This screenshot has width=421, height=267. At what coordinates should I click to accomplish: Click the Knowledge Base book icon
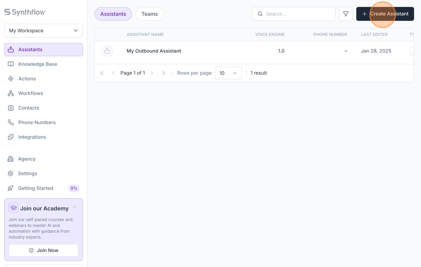[x=11, y=64]
